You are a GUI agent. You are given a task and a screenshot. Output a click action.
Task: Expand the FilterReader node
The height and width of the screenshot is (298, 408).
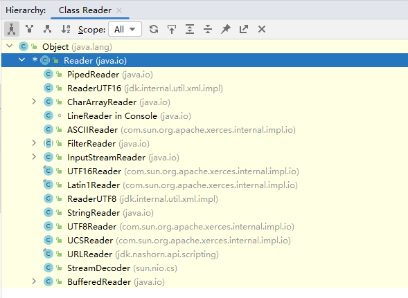pos(34,143)
